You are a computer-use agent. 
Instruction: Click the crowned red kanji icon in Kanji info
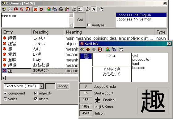88,50
